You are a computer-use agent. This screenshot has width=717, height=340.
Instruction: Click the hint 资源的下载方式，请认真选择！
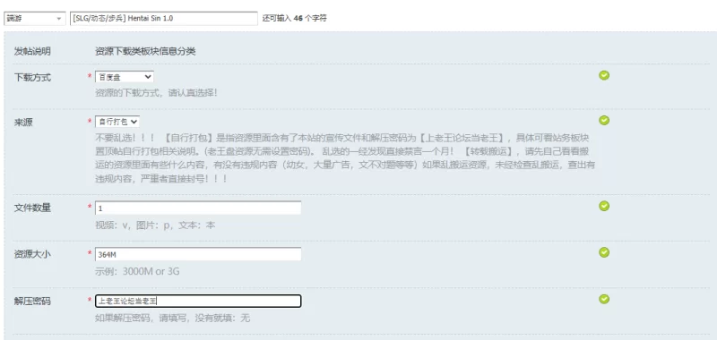156,93
